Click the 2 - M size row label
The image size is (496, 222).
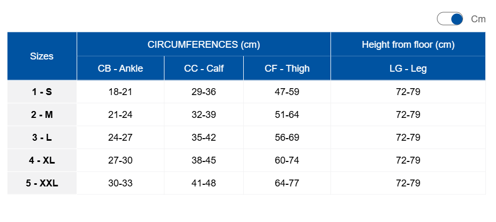point(42,115)
